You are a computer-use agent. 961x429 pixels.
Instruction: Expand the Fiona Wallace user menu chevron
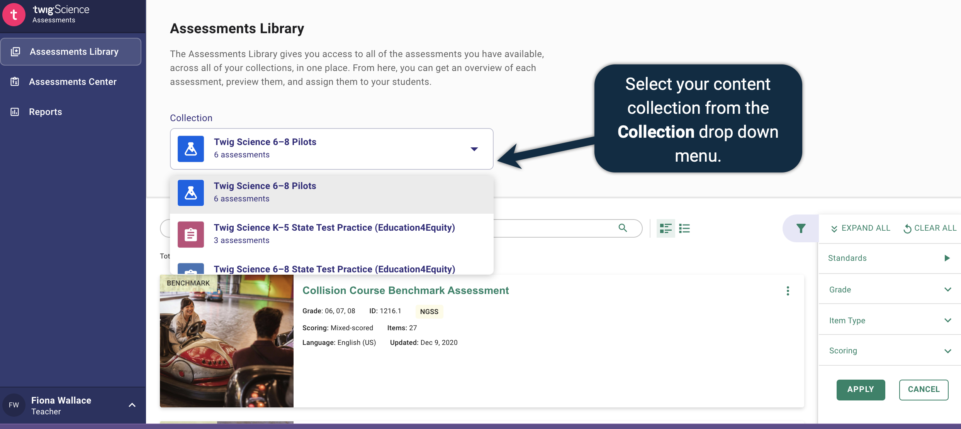(132, 405)
